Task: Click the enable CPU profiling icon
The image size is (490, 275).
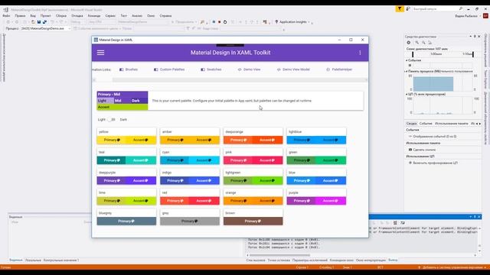Action: click(410, 163)
